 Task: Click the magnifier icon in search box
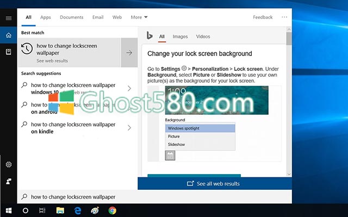click(24, 196)
